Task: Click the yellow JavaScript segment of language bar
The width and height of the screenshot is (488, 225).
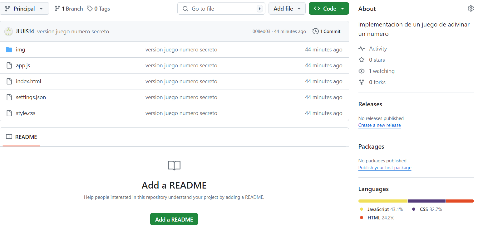Action: 383,201
